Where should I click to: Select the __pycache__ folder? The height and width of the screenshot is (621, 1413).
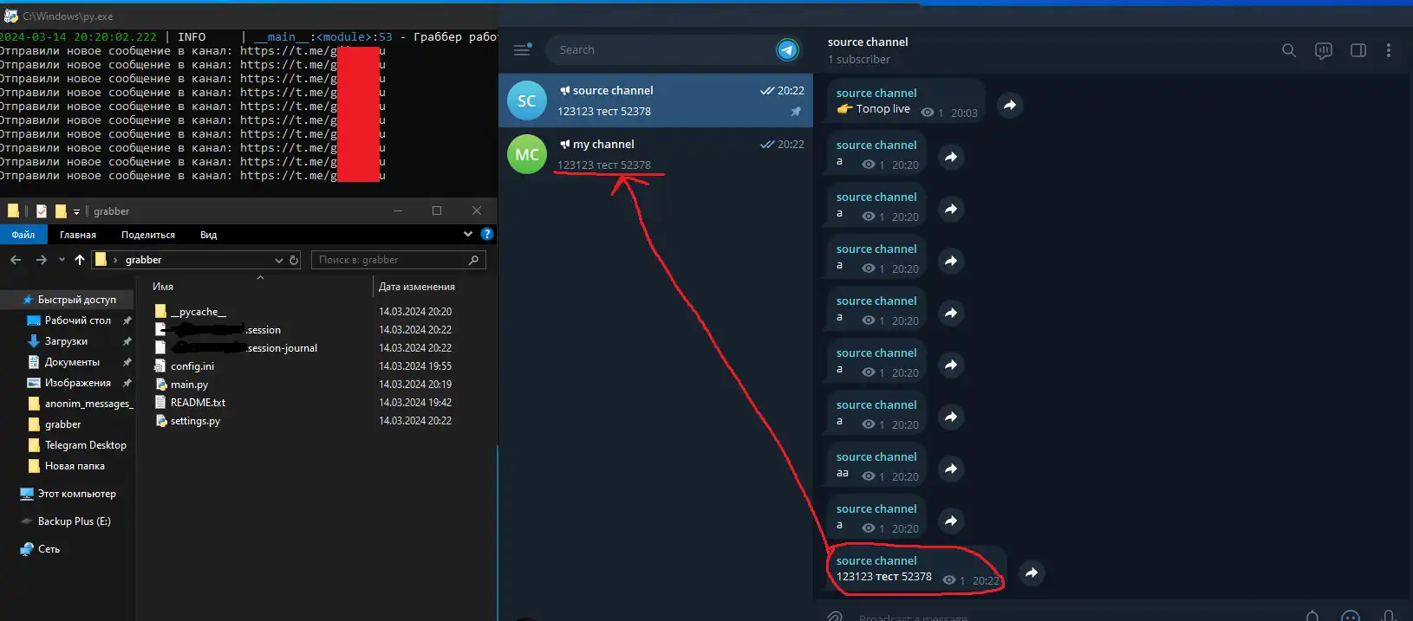pyautogui.click(x=199, y=312)
